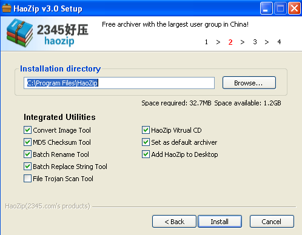Click the 2345好压 haozip brand text
This screenshot has height=235, width=302.
(62, 35)
